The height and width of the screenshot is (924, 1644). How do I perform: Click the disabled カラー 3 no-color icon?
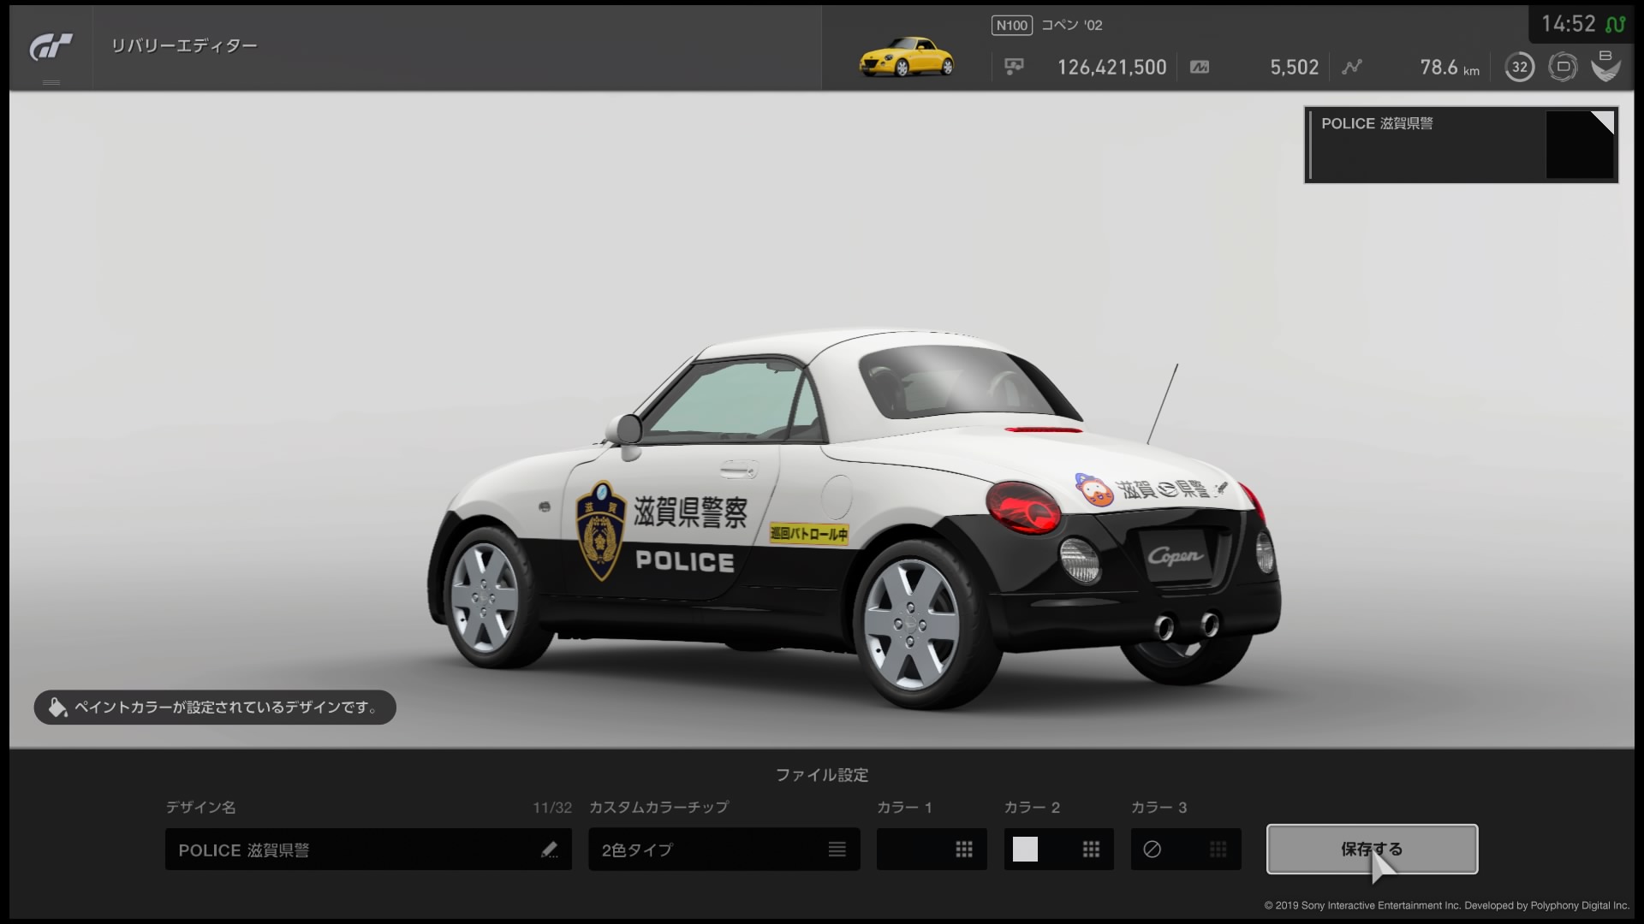pyautogui.click(x=1153, y=850)
